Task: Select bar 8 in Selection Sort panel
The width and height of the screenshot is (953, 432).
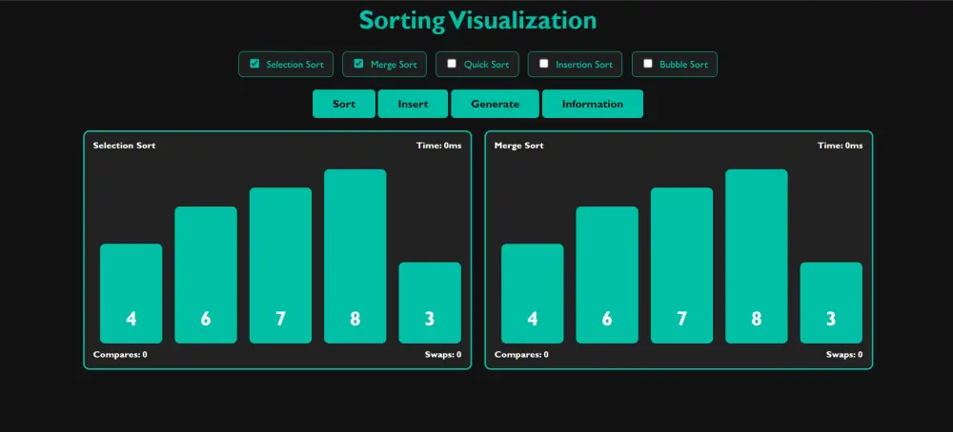Action: click(355, 256)
